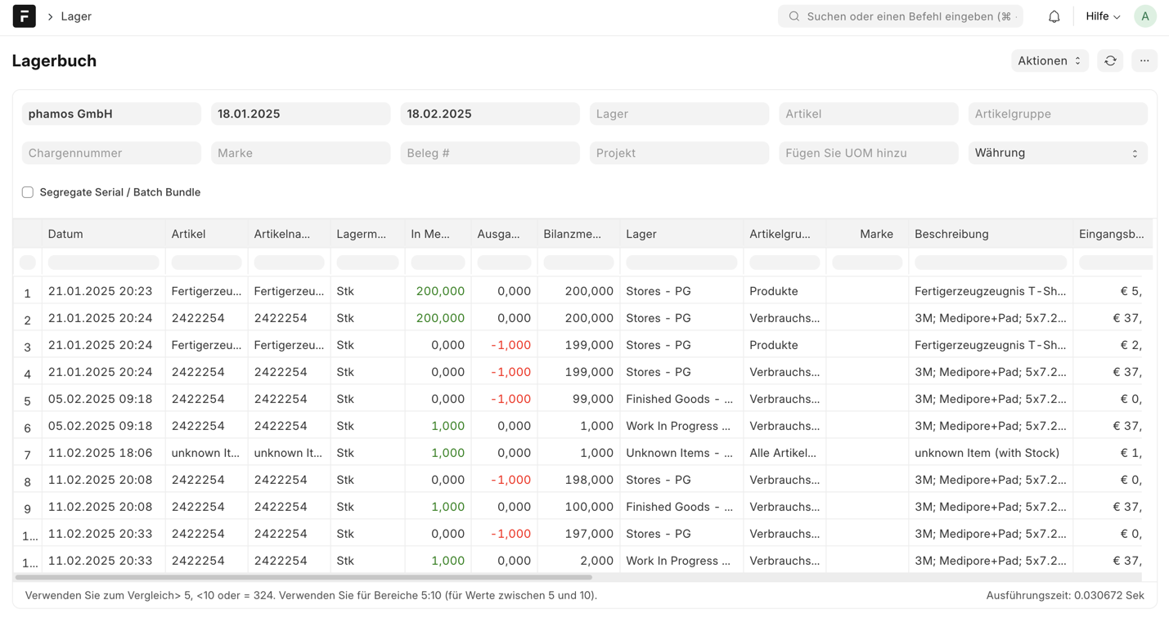The height and width of the screenshot is (618, 1169).
Task: Click the Lager filter field
Action: tap(679, 114)
